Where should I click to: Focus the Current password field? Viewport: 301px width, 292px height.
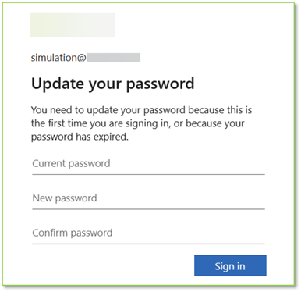(148, 164)
